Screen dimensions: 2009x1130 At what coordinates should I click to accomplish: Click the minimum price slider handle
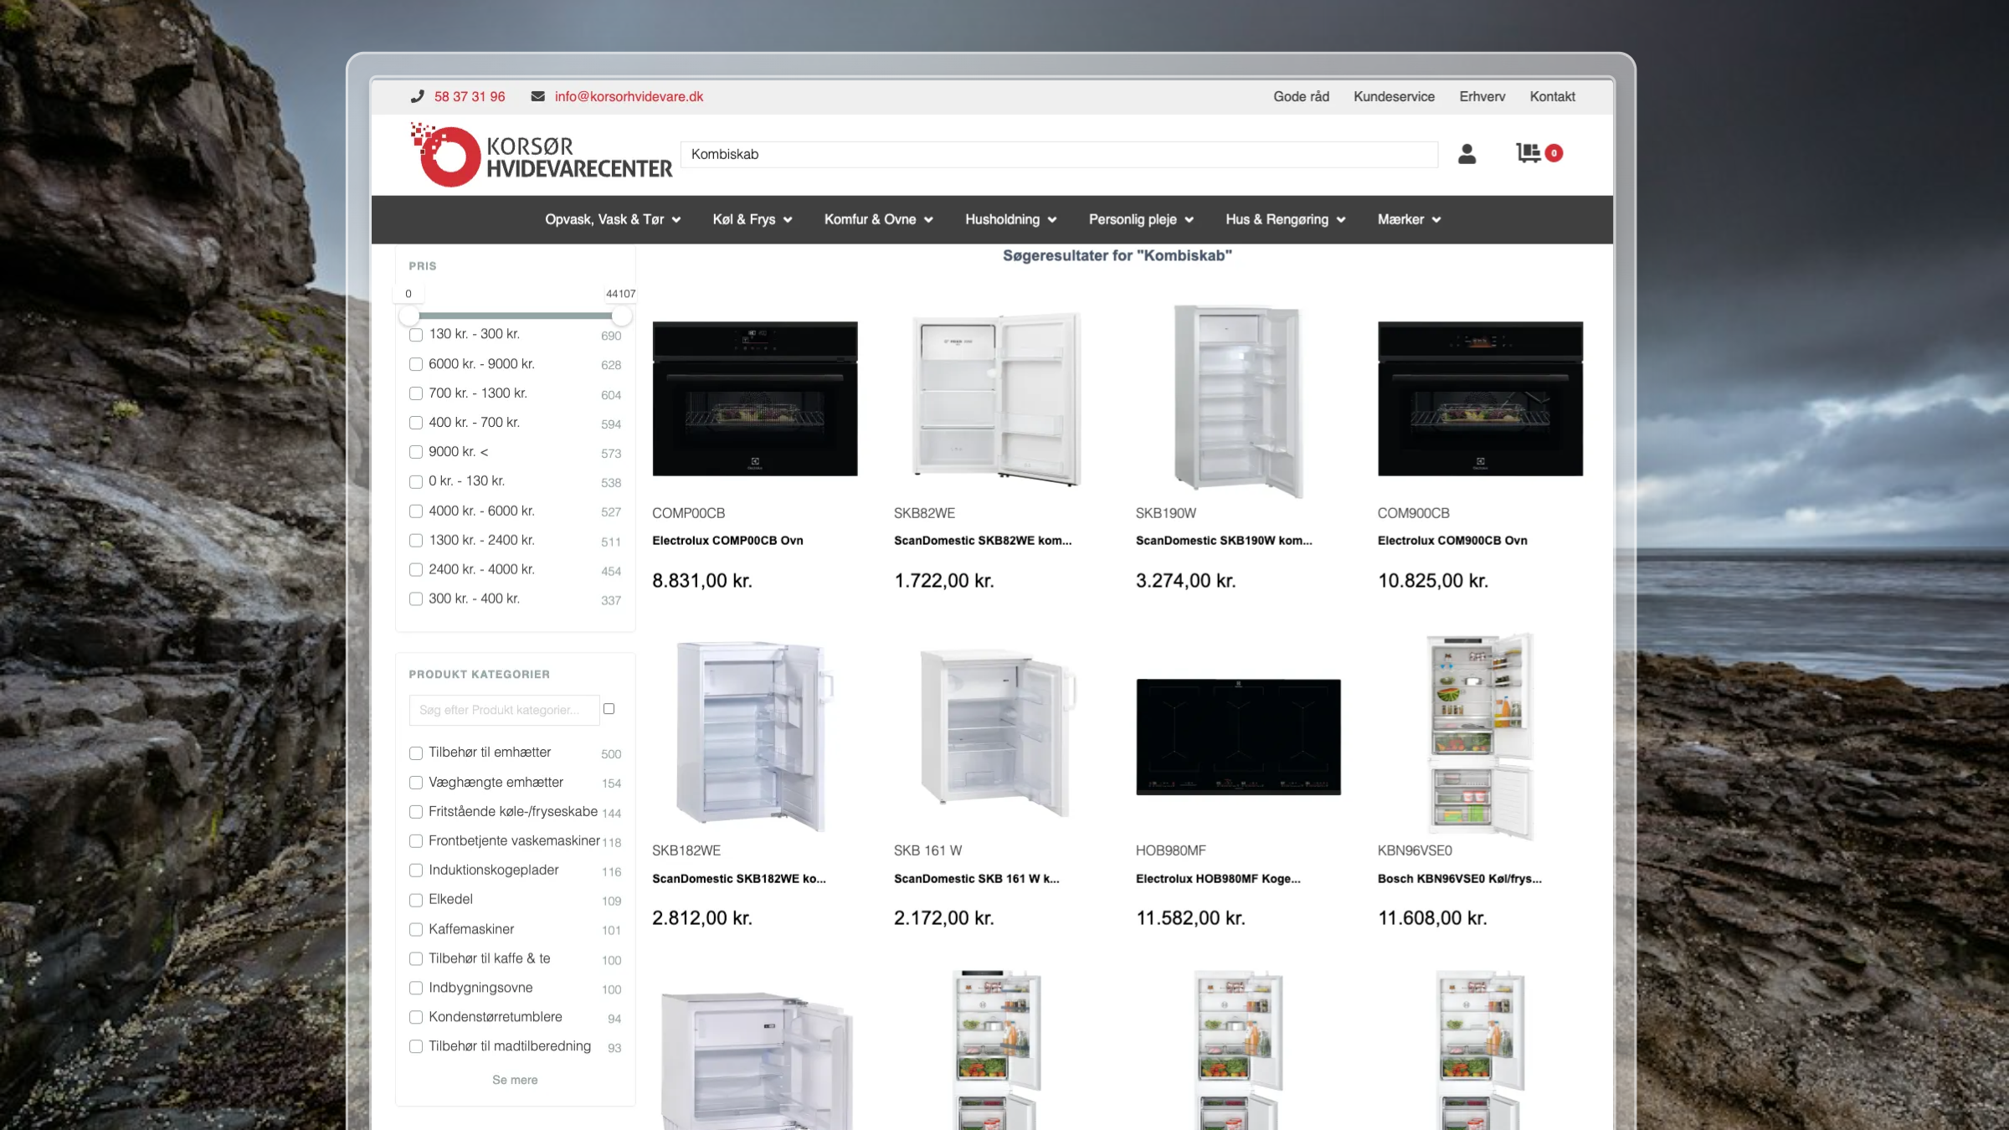408,316
